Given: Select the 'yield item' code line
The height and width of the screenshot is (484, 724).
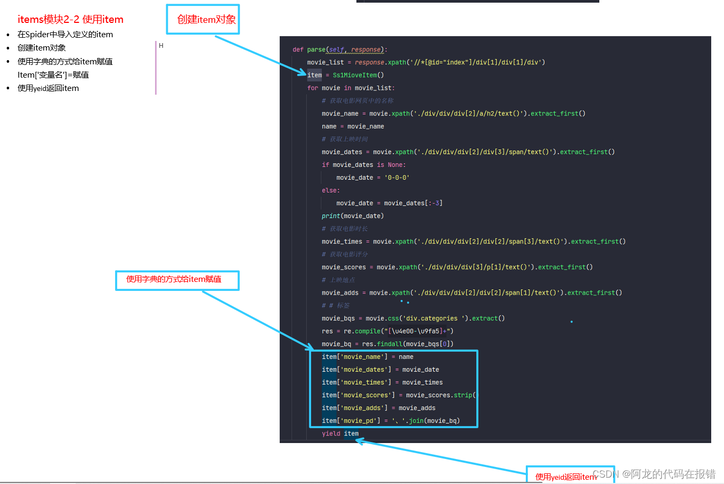Looking at the screenshot, I should coord(340,433).
